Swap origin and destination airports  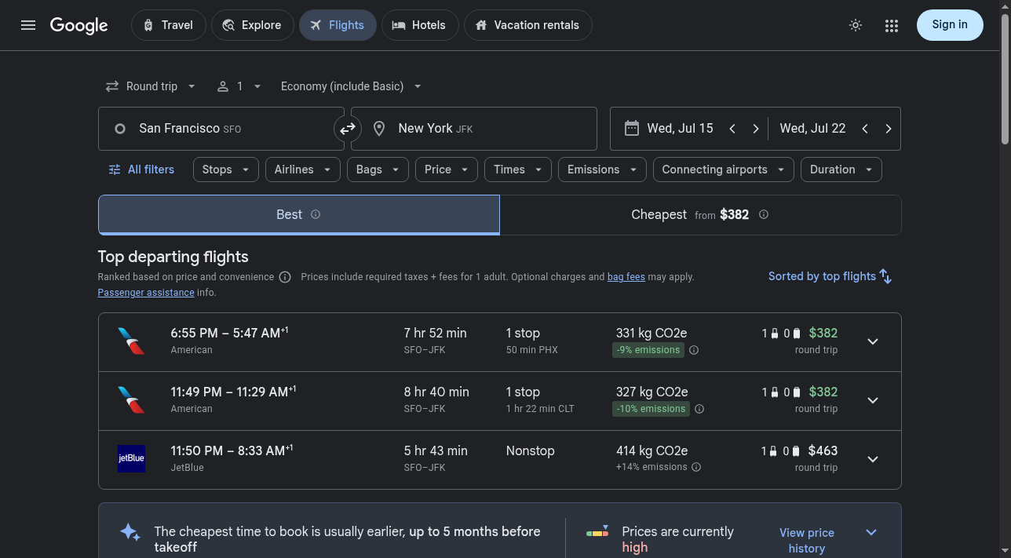pos(348,129)
